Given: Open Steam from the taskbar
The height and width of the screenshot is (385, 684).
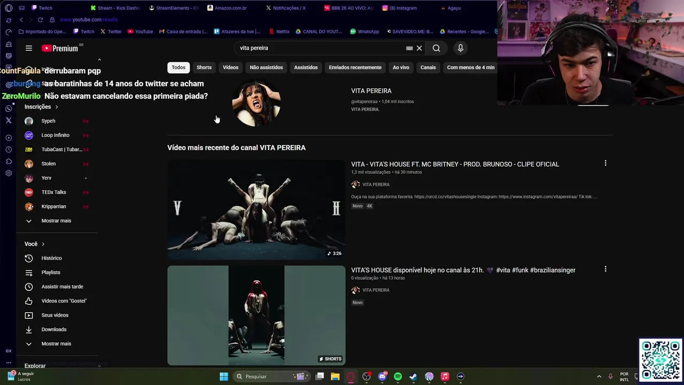Looking at the screenshot, I should (x=413, y=376).
